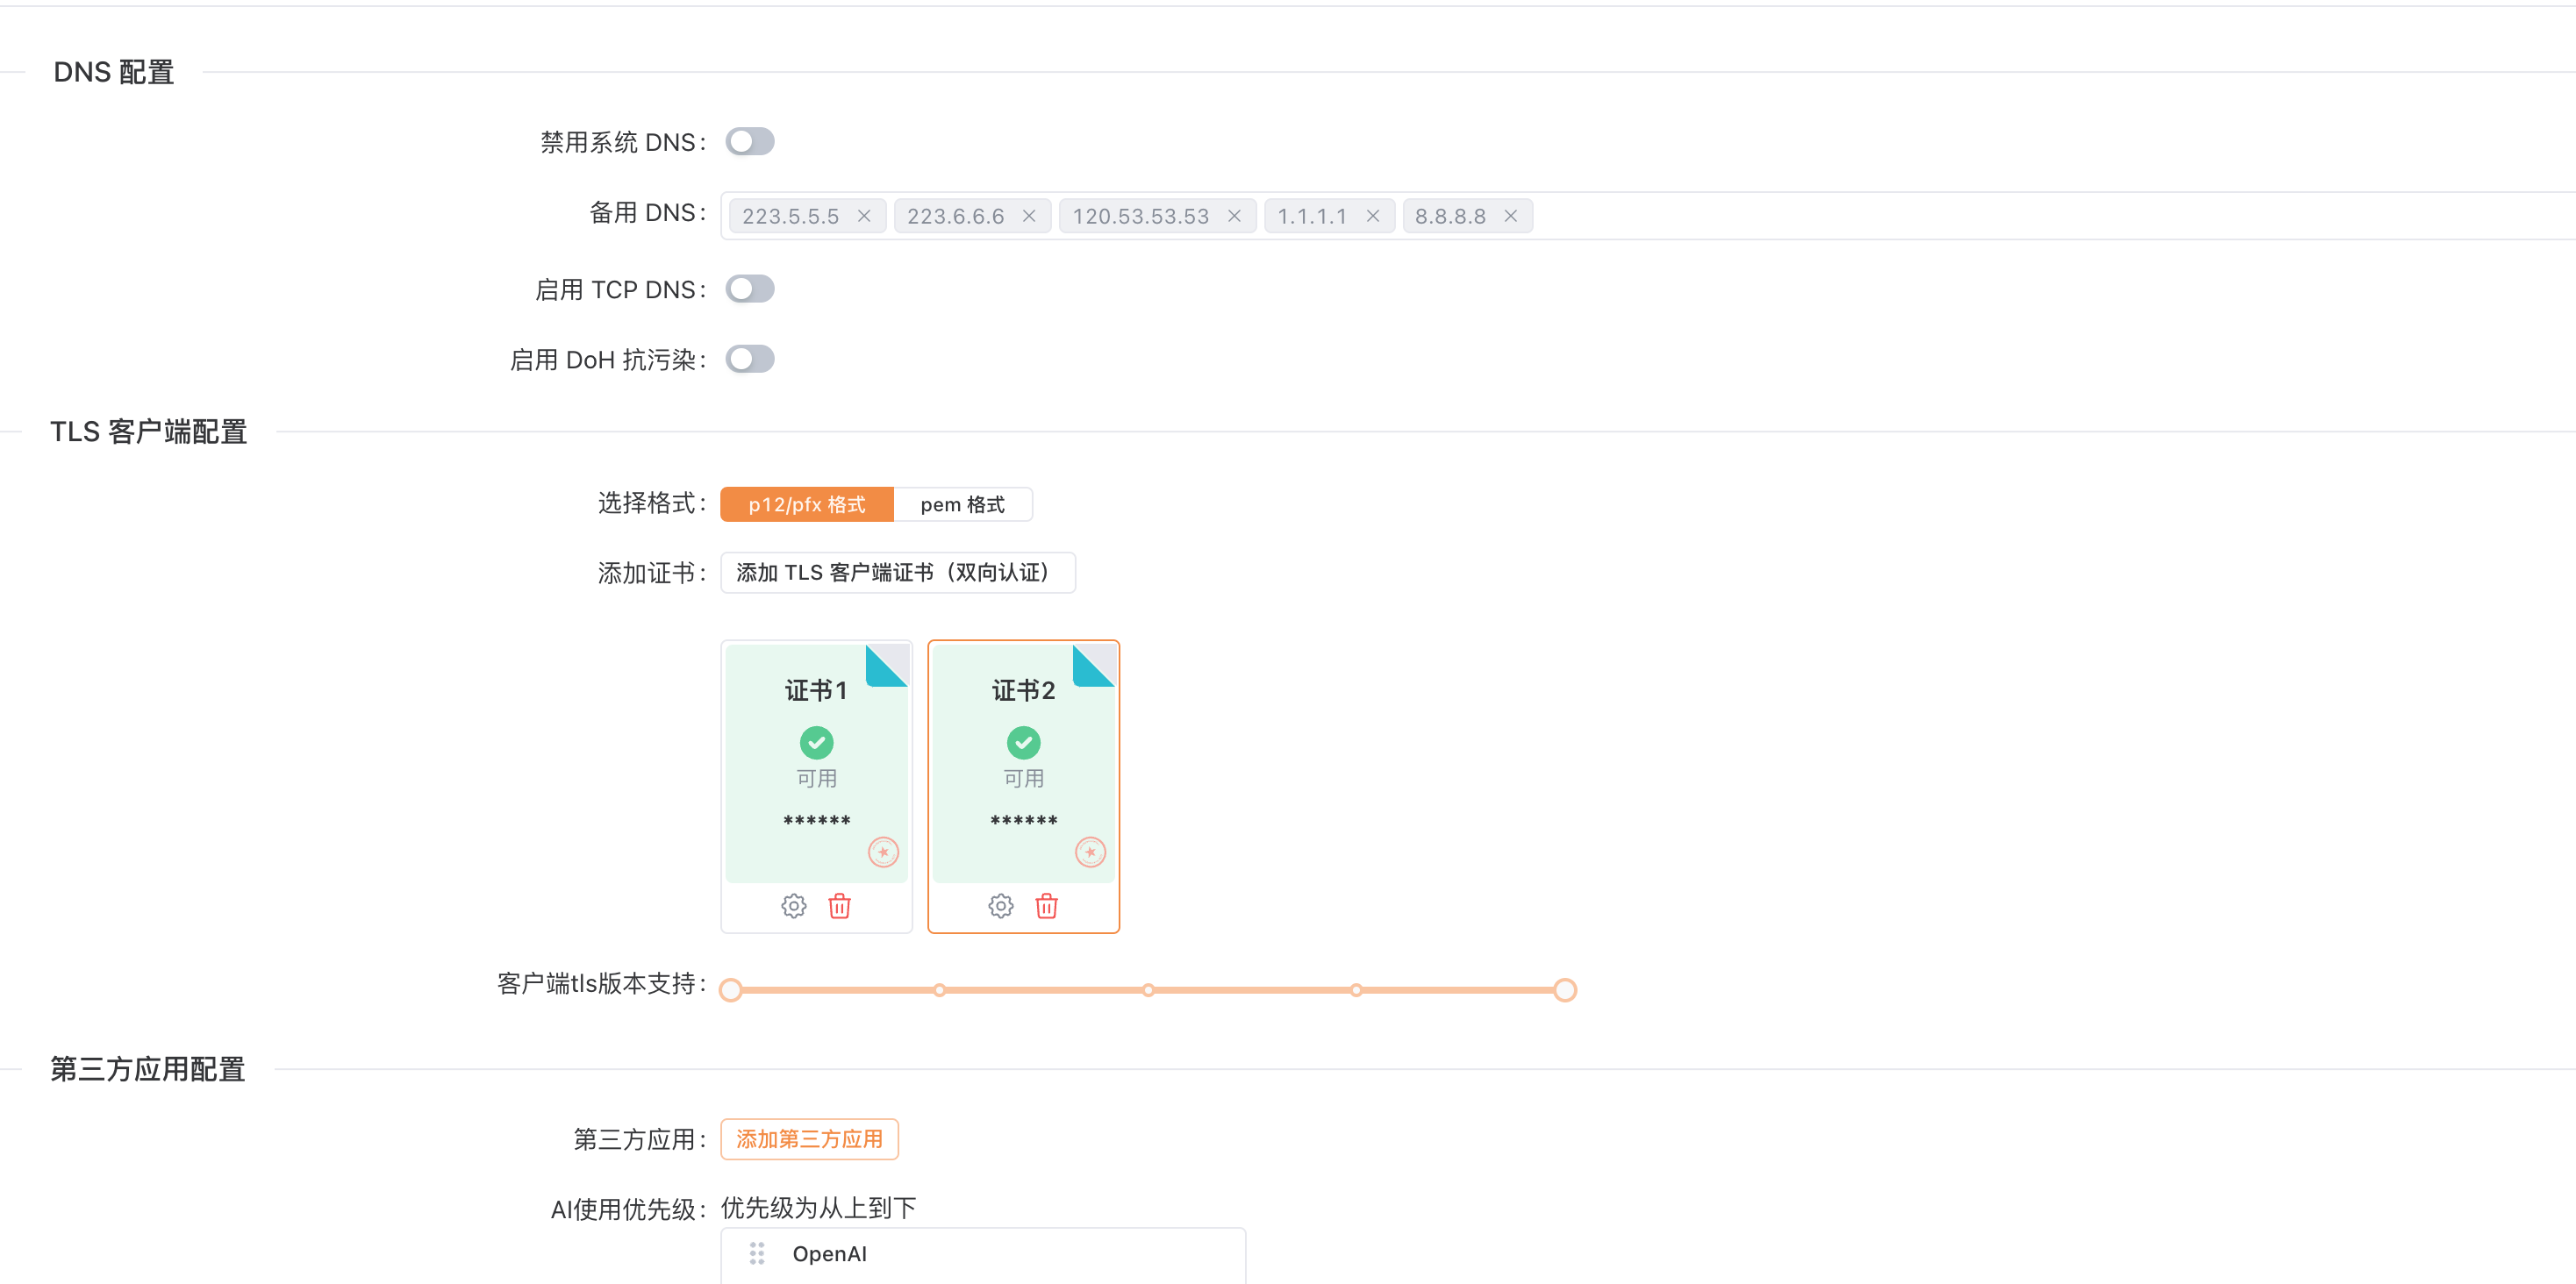Toggle 禁用系统 DNS switch
Viewport: 2576px width, 1284px height.
pyautogui.click(x=750, y=142)
